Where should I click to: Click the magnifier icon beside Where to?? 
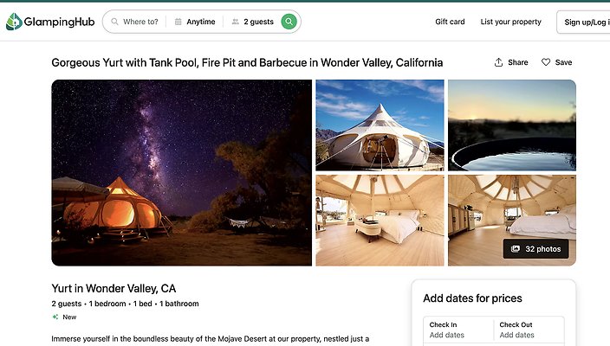[114, 22]
